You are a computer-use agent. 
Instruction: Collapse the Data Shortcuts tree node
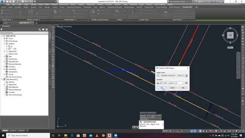[x=2, y=79]
